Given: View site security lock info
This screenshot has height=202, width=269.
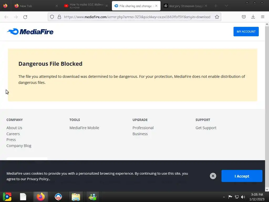Looking at the screenshot, I should click(59, 17).
